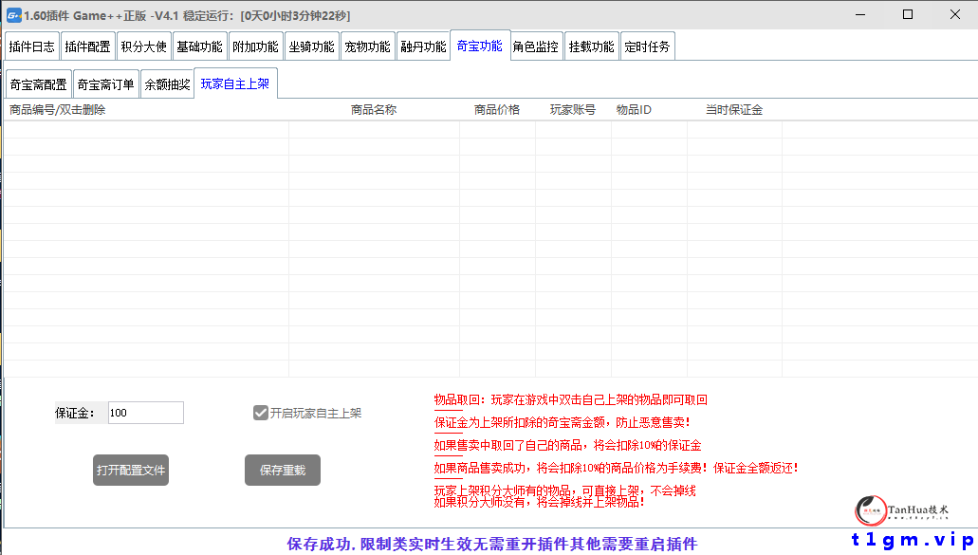Click inside the 保证金 input field
The width and height of the screenshot is (978, 555).
[x=145, y=412]
